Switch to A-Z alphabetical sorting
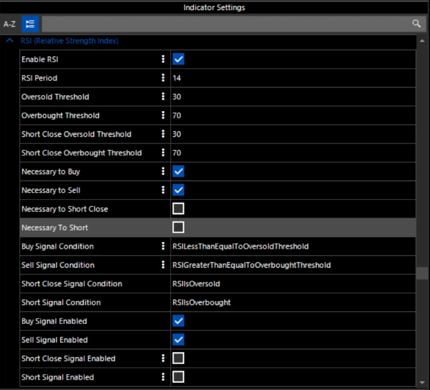Screen dimensions: 430x390 pyautogui.click(x=9, y=24)
